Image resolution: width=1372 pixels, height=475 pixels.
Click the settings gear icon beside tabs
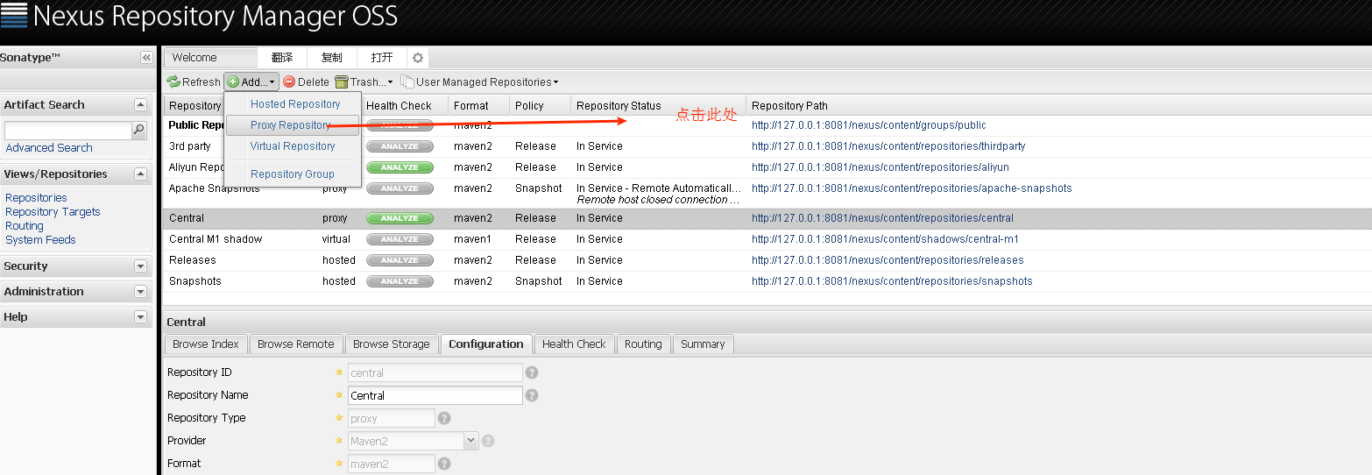click(x=418, y=58)
